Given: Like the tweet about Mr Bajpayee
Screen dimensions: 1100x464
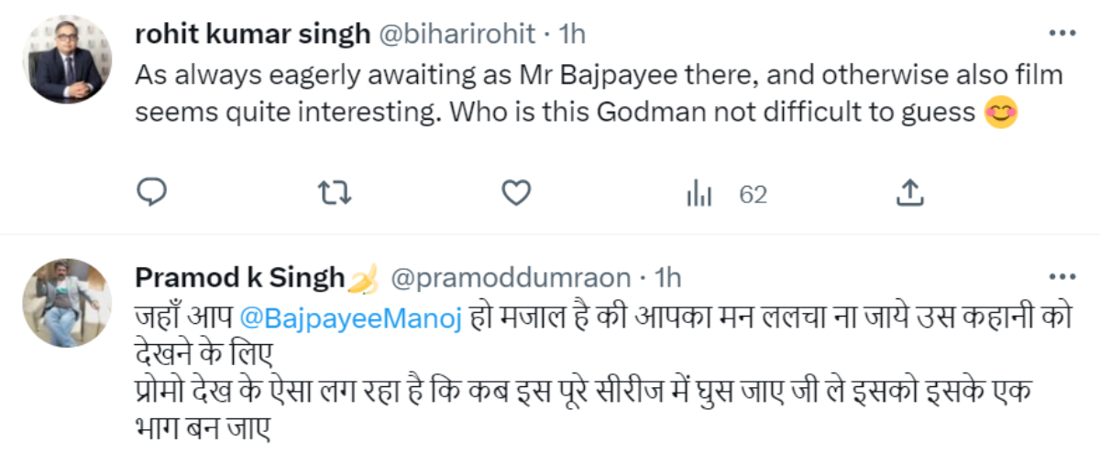Looking at the screenshot, I should tap(517, 193).
